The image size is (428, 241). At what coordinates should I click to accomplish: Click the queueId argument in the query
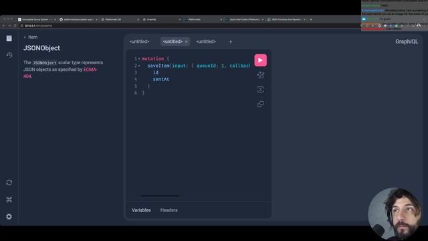207,66
